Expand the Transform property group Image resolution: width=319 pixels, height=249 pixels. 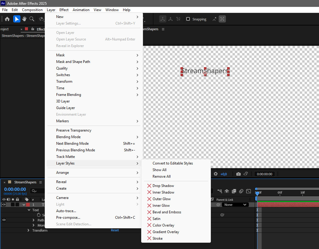tap(28, 230)
